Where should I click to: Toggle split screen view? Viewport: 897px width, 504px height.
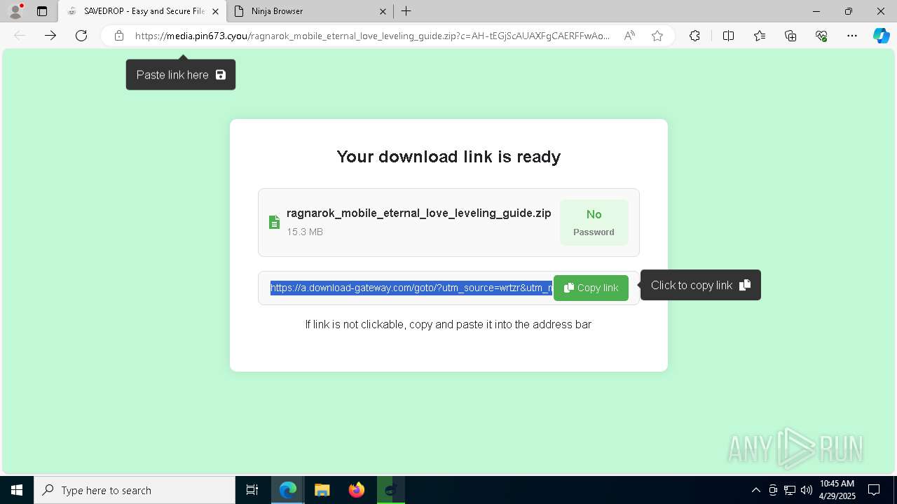point(728,36)
